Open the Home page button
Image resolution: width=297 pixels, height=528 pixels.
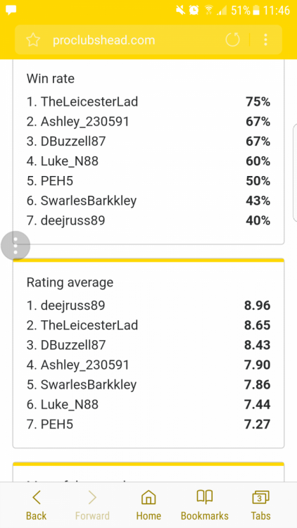tap(148, 505)
